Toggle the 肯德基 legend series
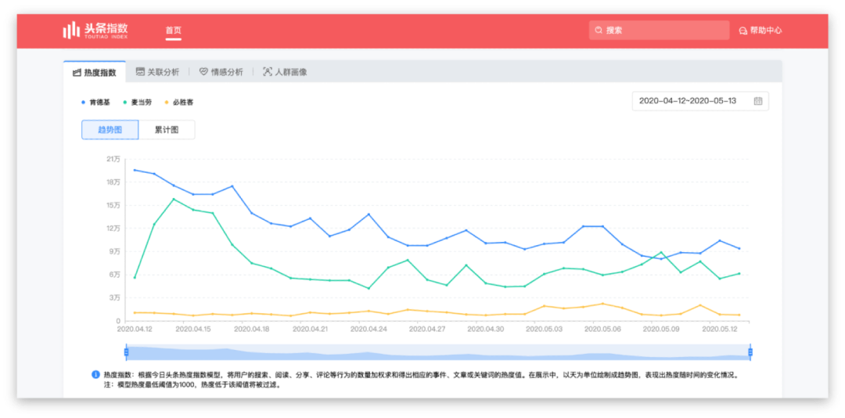The height and width of the screenshot is (418, 845). (x=95, y=102)
